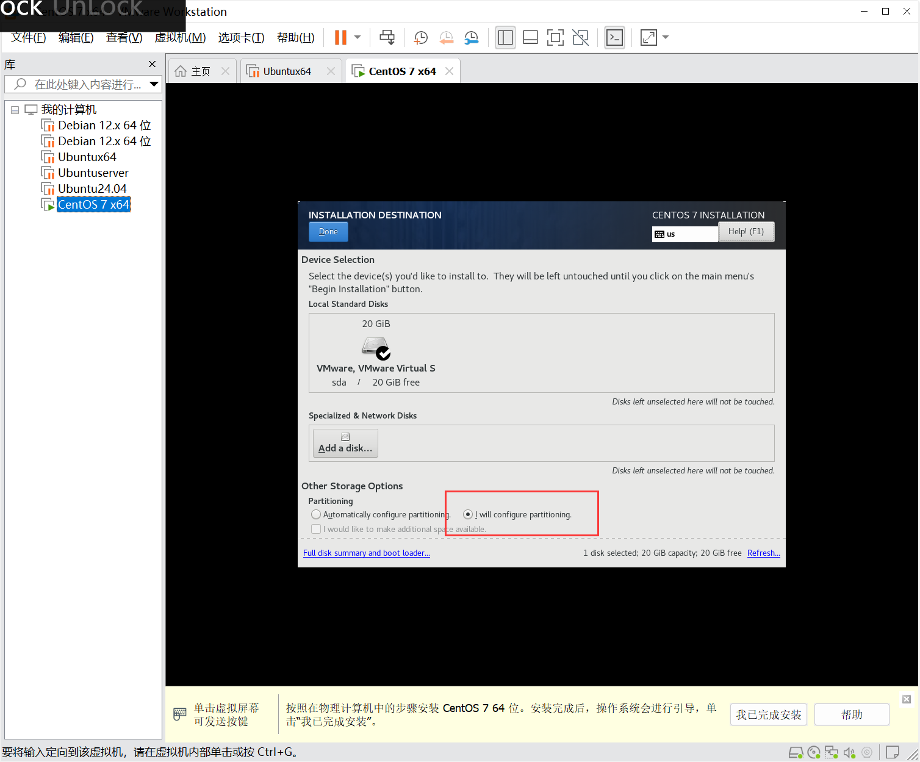This screenshot has height=762, width=920.
Task: Toggle the thumbnail bar view icon
Action: coord(530,38)
